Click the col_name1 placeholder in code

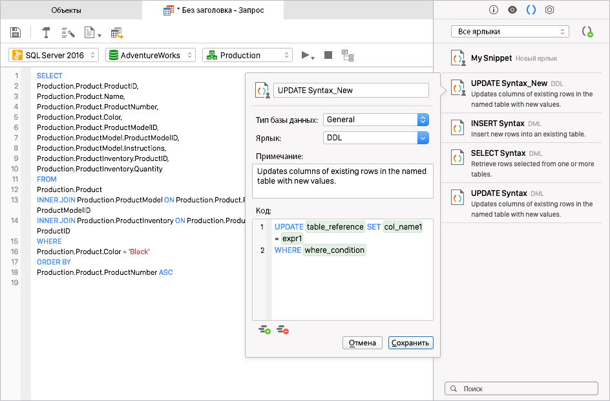[403, 226]
